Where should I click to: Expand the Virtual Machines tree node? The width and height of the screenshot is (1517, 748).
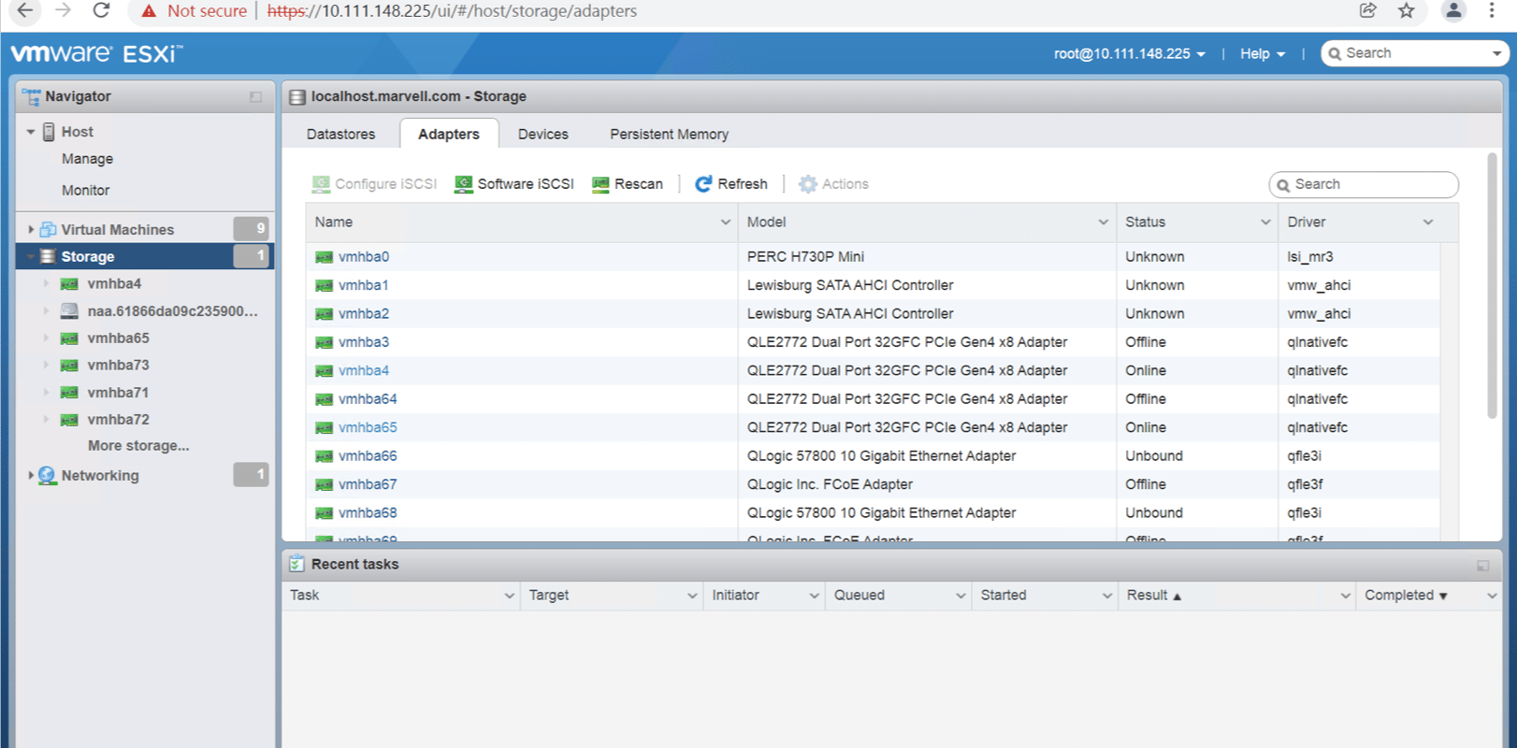(x=31, y=229)
